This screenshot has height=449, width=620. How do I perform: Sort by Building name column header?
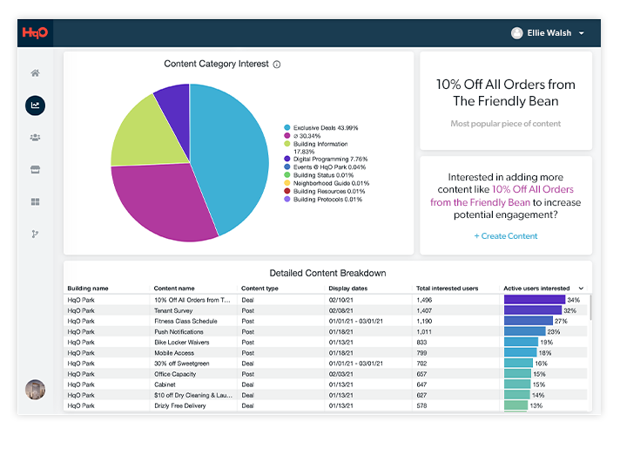[x=88, y=289]
